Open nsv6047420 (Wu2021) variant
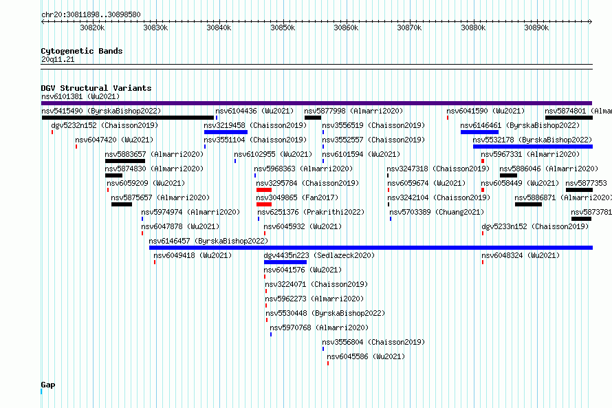This screenshot has width=612, height=408. [x=114, y=140]
